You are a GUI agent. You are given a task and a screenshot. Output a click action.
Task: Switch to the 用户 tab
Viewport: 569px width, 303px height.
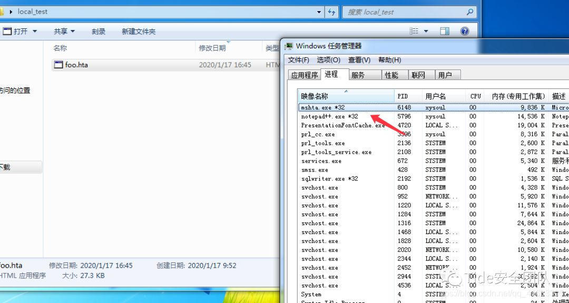(x=447, y=75)
